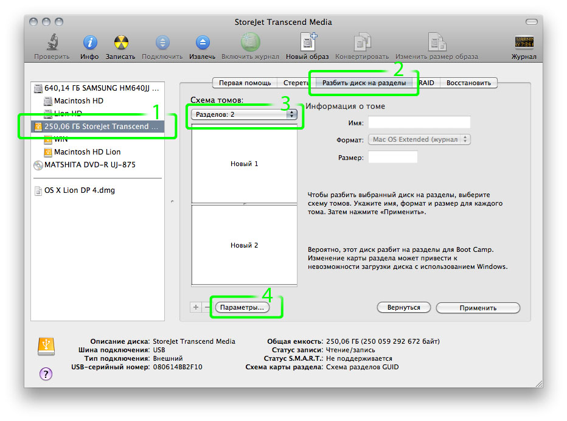This screenshot has width=567, height=421.
Task: Open the Изменить размер образа tool
Action: click(x=437, y=44)
